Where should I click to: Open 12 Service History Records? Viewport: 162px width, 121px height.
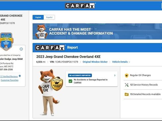(x=144, y=85)
